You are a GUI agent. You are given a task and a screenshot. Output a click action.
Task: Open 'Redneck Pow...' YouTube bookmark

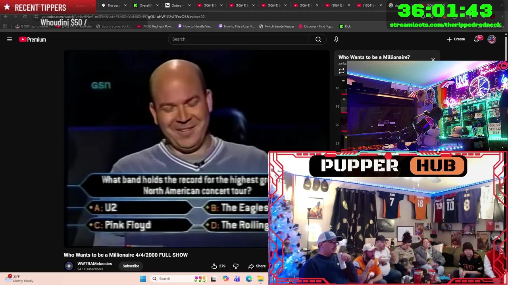click(155, 26)
